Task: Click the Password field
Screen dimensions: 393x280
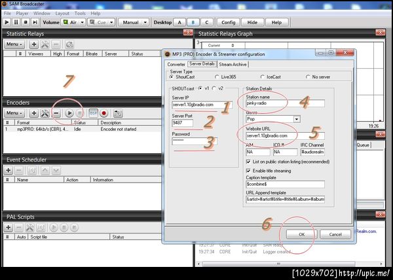Action: pos(195,141)
